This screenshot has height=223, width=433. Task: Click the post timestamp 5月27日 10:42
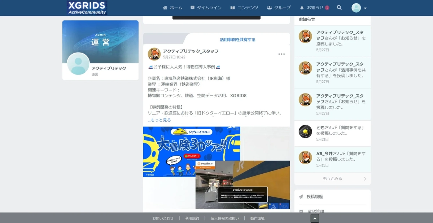pyautogui.click(x=174, y=57)
